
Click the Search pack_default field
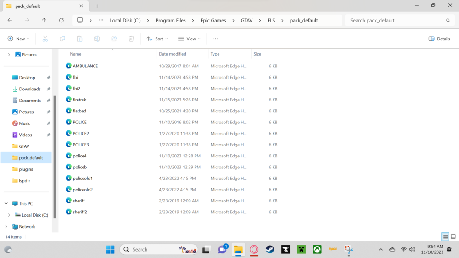tap(400, 21)
